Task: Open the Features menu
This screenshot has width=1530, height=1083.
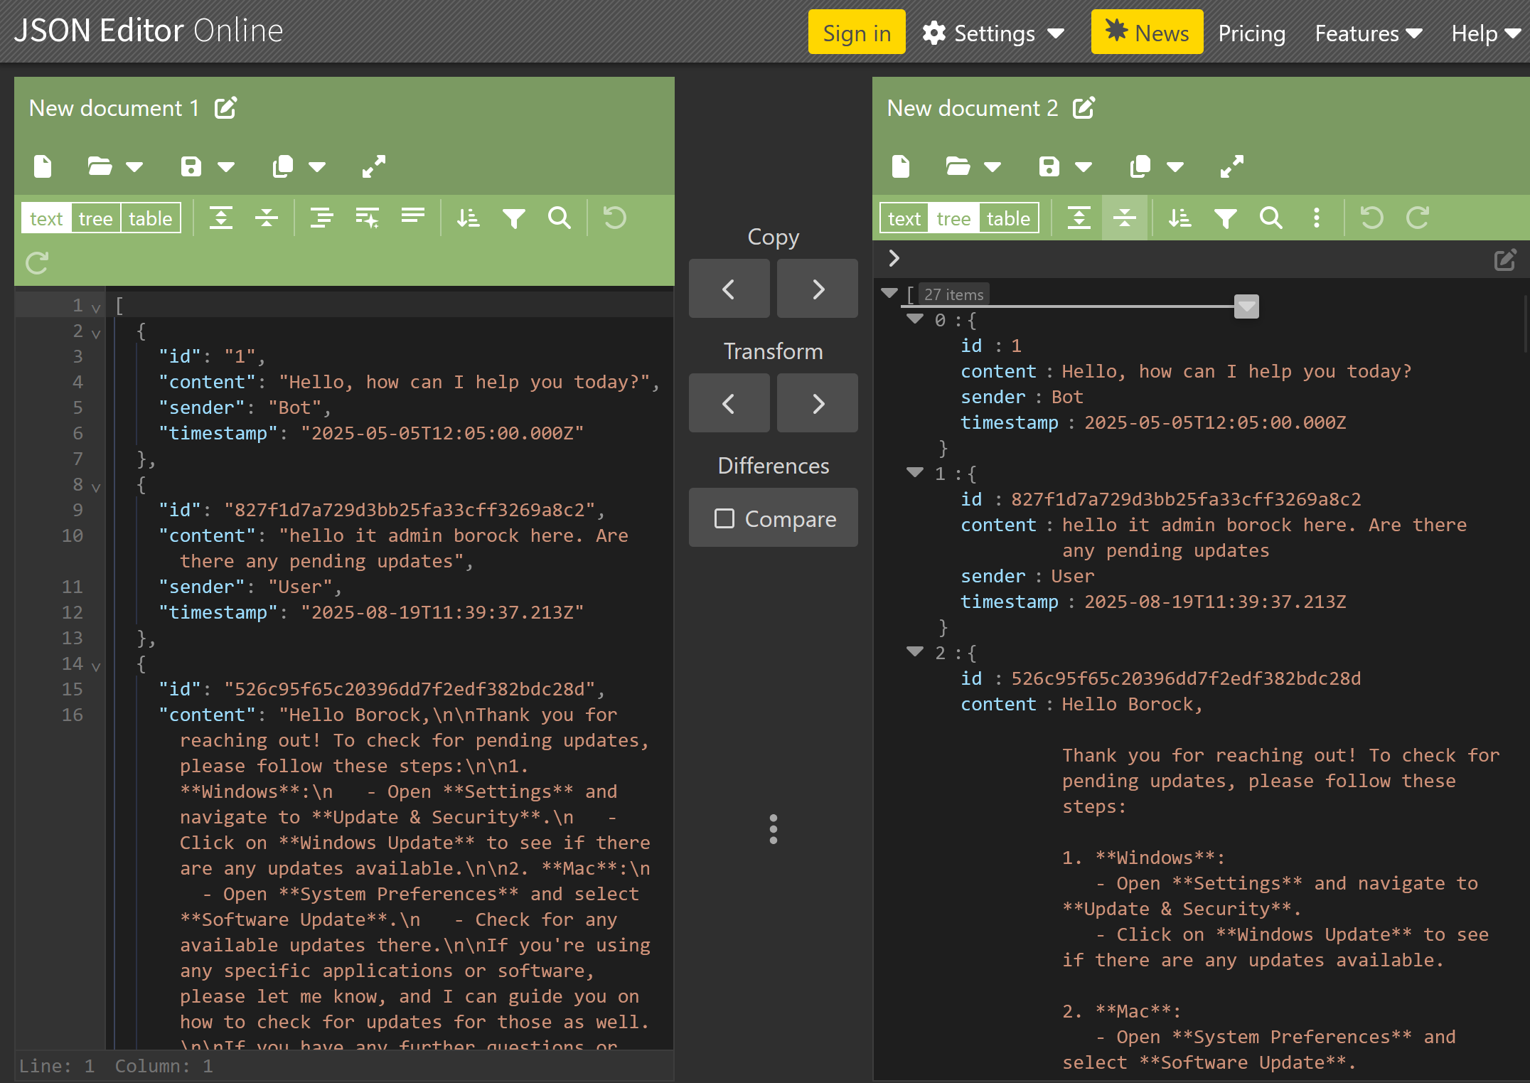Action: (1368, 33)
